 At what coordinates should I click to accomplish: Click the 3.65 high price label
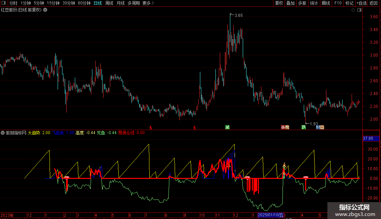coord(239,15)
